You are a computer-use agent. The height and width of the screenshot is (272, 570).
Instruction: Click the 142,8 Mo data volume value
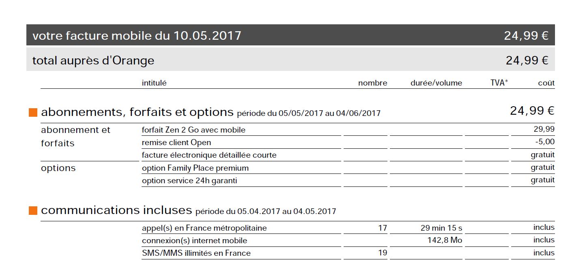445,240
